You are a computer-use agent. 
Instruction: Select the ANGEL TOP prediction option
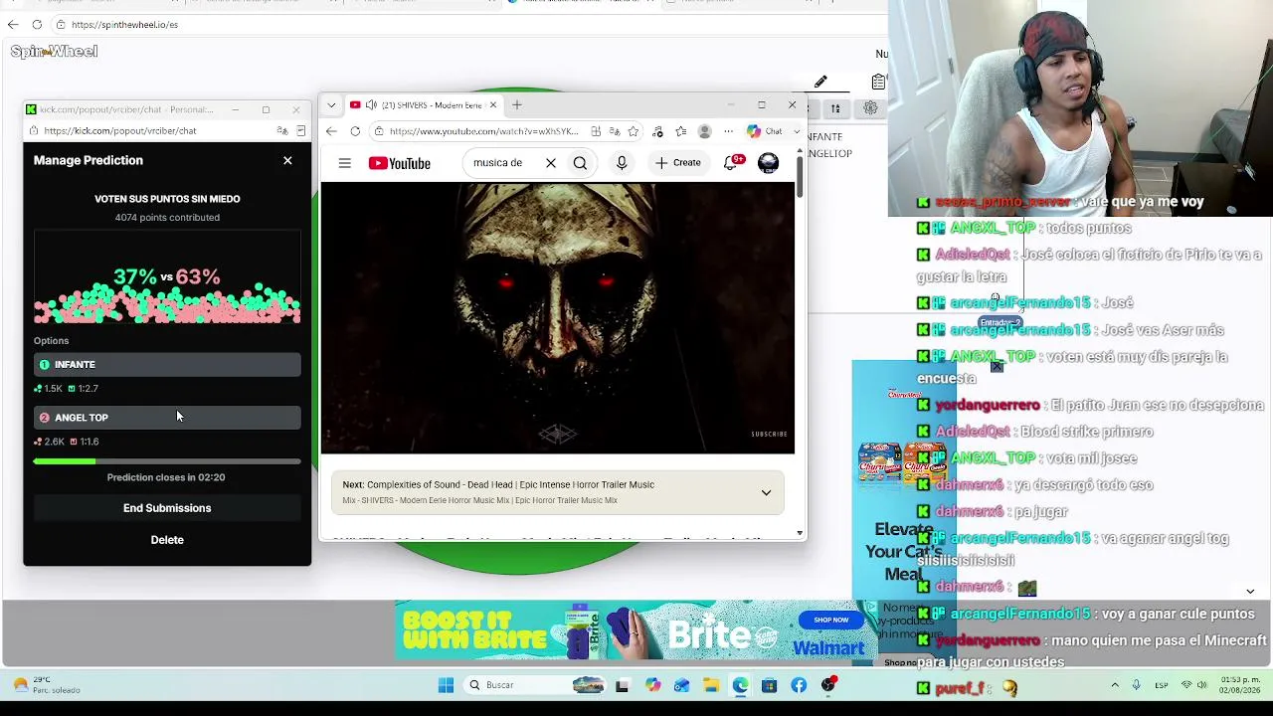coord(167,418)
